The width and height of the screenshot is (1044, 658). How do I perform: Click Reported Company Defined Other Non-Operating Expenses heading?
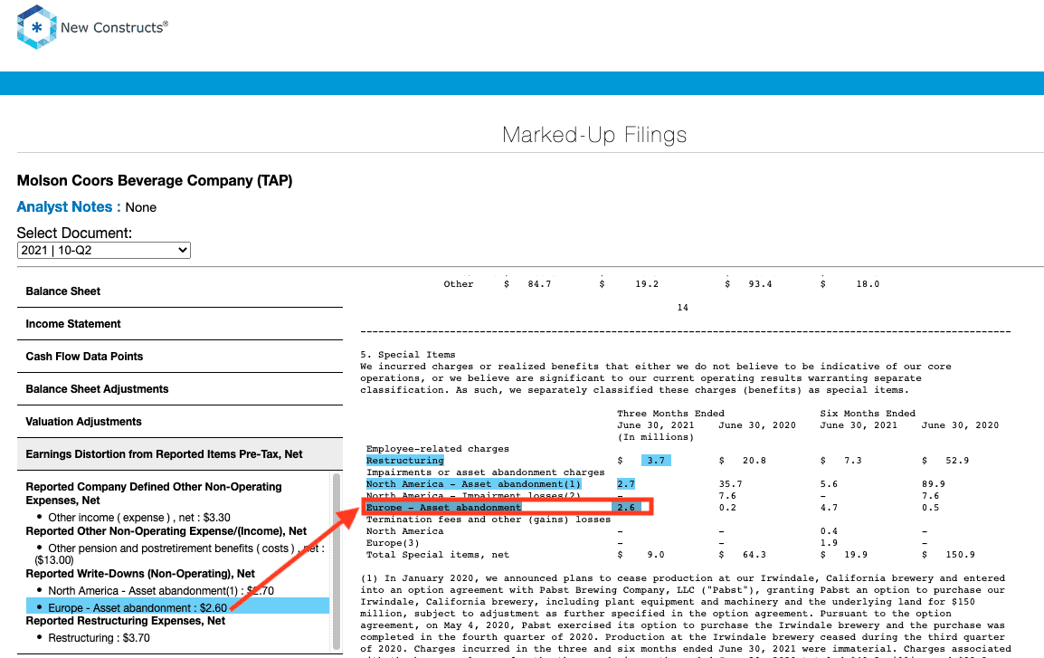pyautogui.click(x=154, y=493)
